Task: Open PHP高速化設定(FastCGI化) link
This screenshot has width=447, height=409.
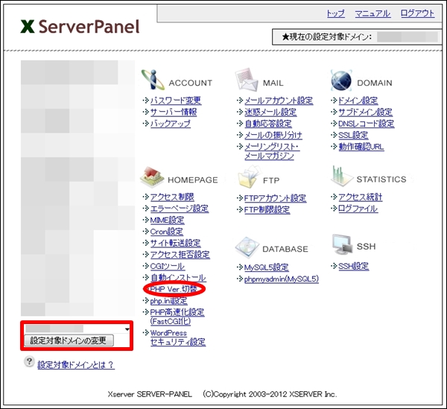Action: point(177,317)
